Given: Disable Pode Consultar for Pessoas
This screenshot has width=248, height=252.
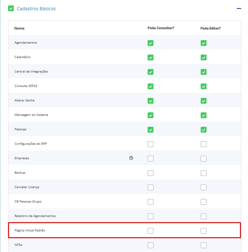Looking at the screenshot, I should [151, 130].
